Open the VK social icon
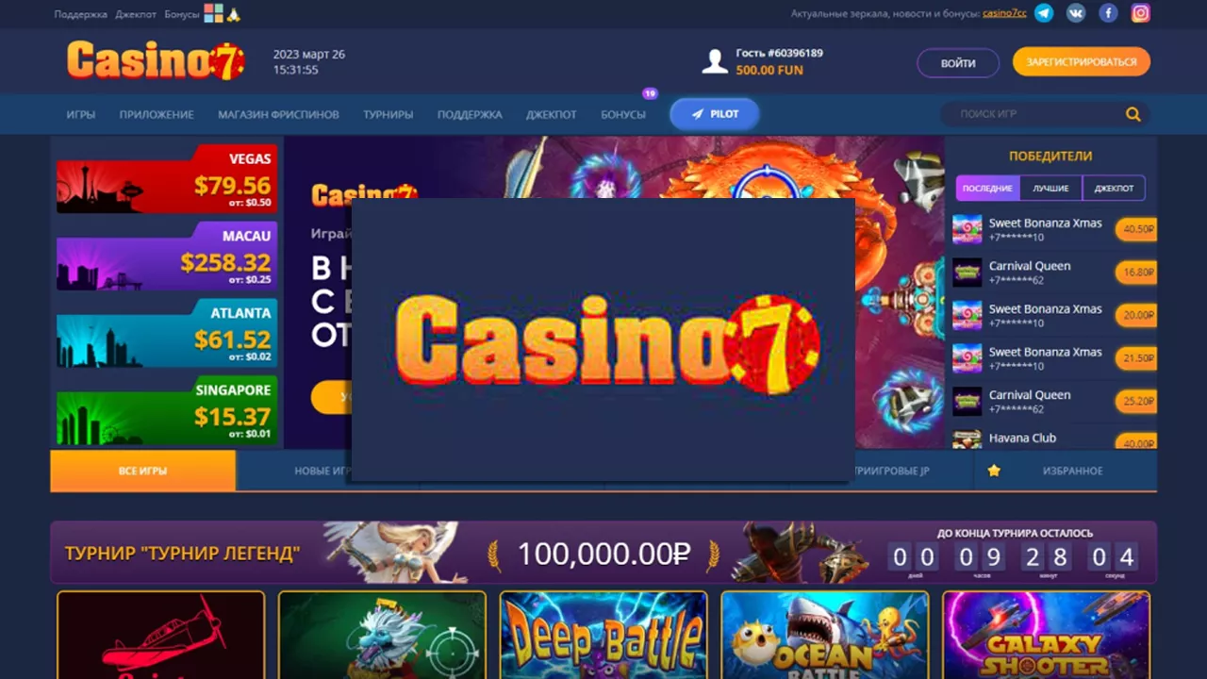1207x679 pixels. 1076,13
